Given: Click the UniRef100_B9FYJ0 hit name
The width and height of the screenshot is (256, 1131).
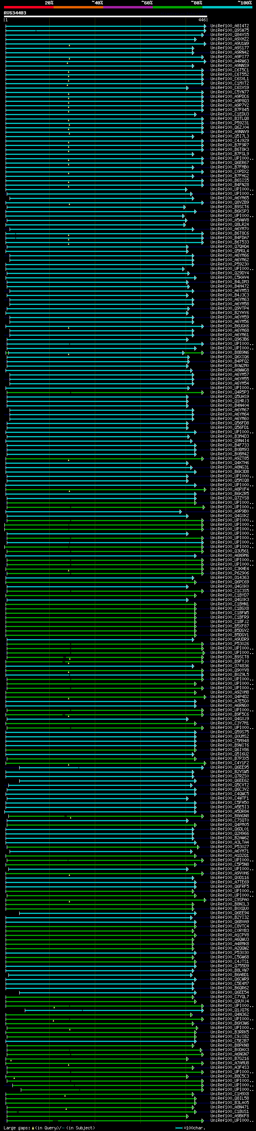Looking at the screenshot, I should pyautogui.click(x=230, y=661).
